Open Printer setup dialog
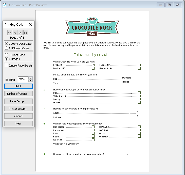The height and width of the screenshot is (175, 185). [18, 109]
